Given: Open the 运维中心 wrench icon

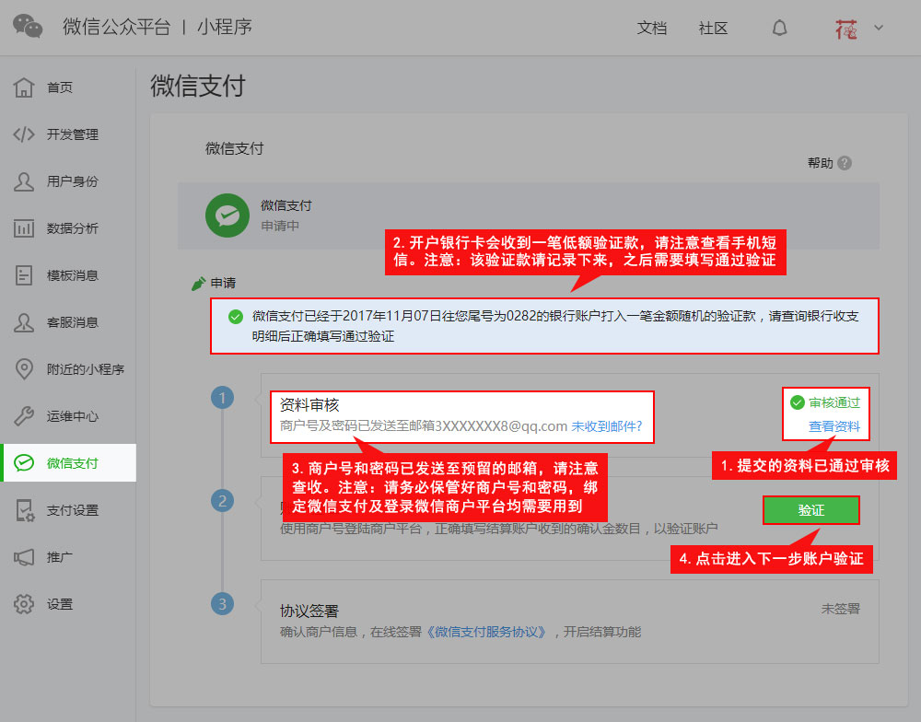Looking at the screenshot, I should tap(25, 416).
